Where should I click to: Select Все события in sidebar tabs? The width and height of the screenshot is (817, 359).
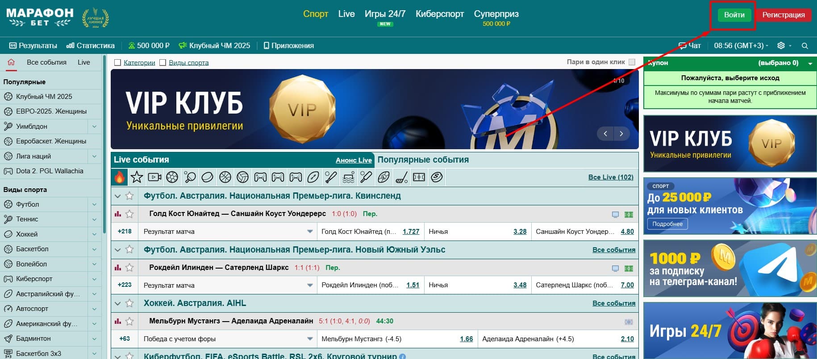click(x=46, y=62)
